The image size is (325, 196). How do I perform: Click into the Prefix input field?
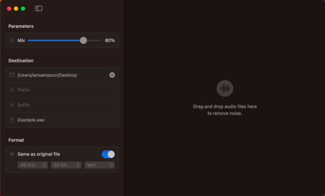[x=62, y=90]
